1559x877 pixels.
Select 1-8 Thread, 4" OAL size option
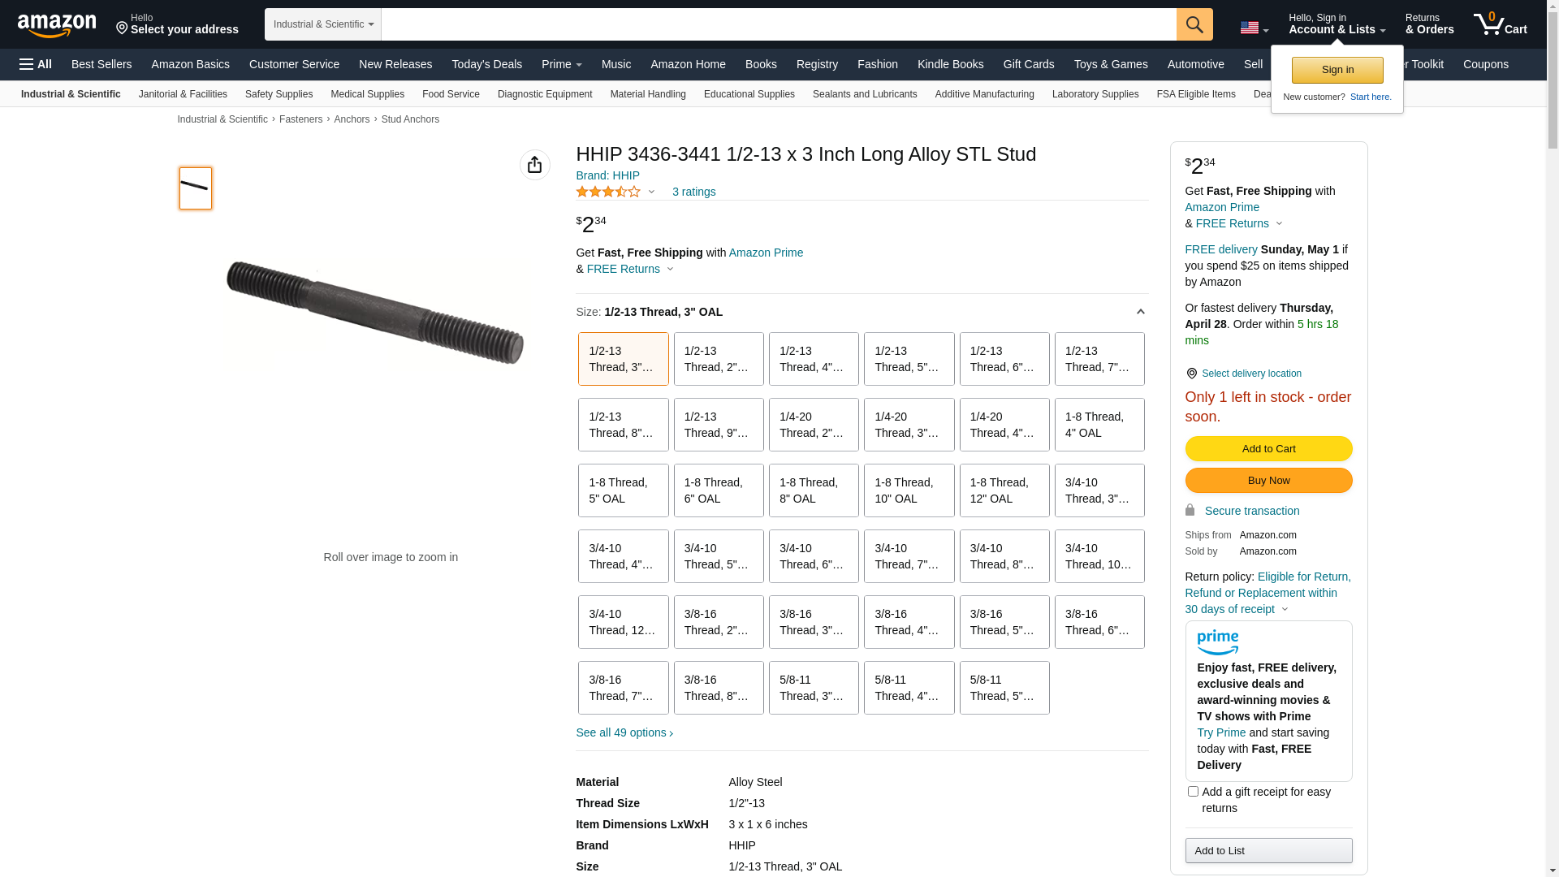coord(1099,425)
